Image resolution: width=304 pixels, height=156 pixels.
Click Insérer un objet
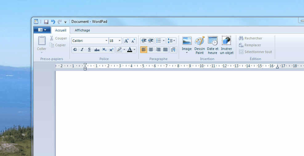pyautogui.click(x=227, y=45)
